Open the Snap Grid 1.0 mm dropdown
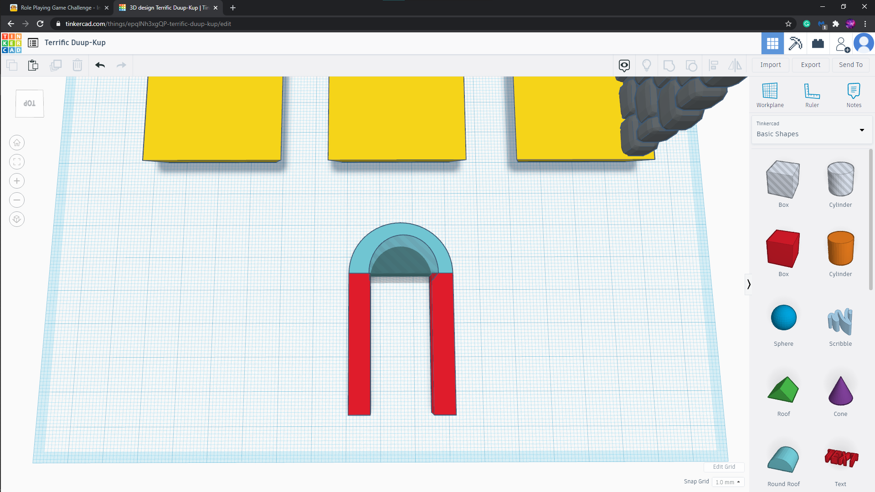Screen dimensions: 875x492 [728, 482]
